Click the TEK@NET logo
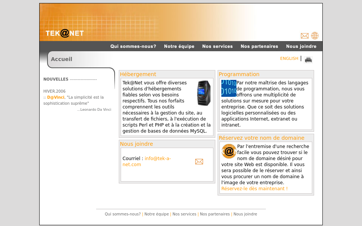362x226 pixels. 64,33
